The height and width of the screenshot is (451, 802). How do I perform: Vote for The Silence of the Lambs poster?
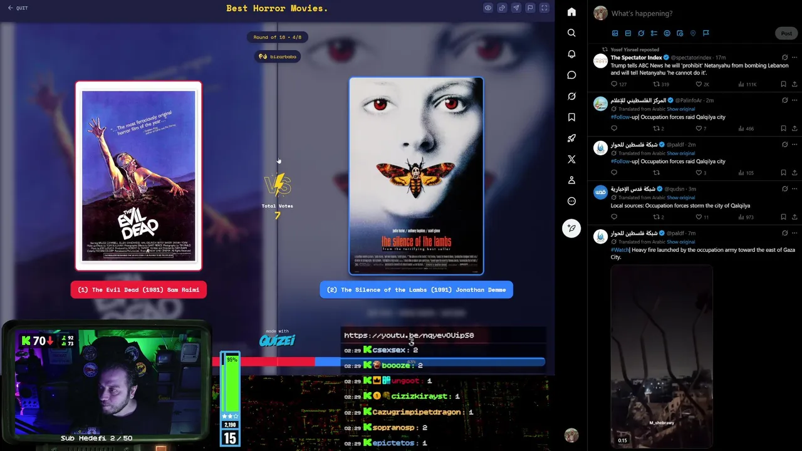pos(416,176)
